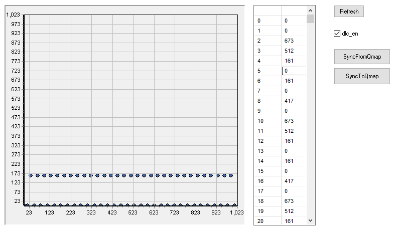Select value cell 0 in row 15
394x228 pixels.
294,171
